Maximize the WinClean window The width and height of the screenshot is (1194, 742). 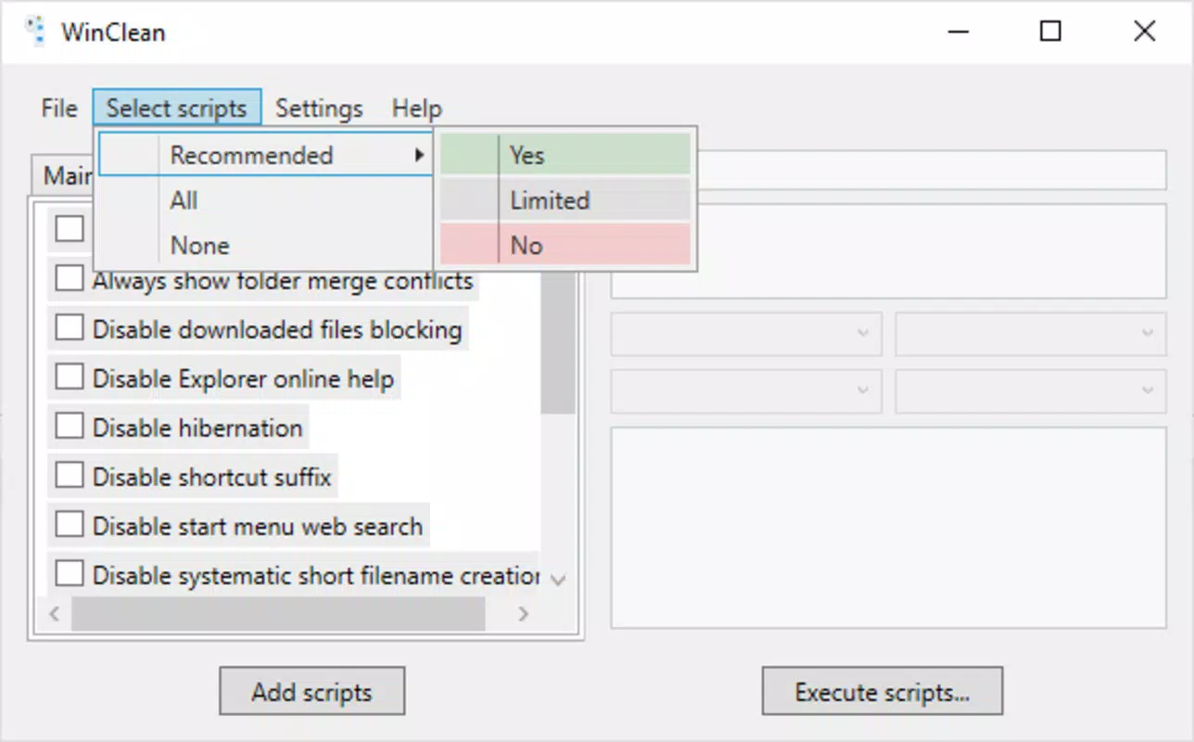tap(1050, 32)
